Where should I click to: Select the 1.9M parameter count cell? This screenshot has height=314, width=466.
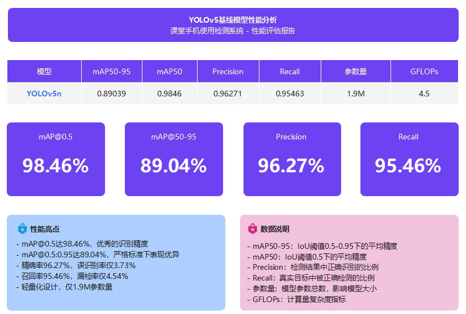tap(355, 94)
